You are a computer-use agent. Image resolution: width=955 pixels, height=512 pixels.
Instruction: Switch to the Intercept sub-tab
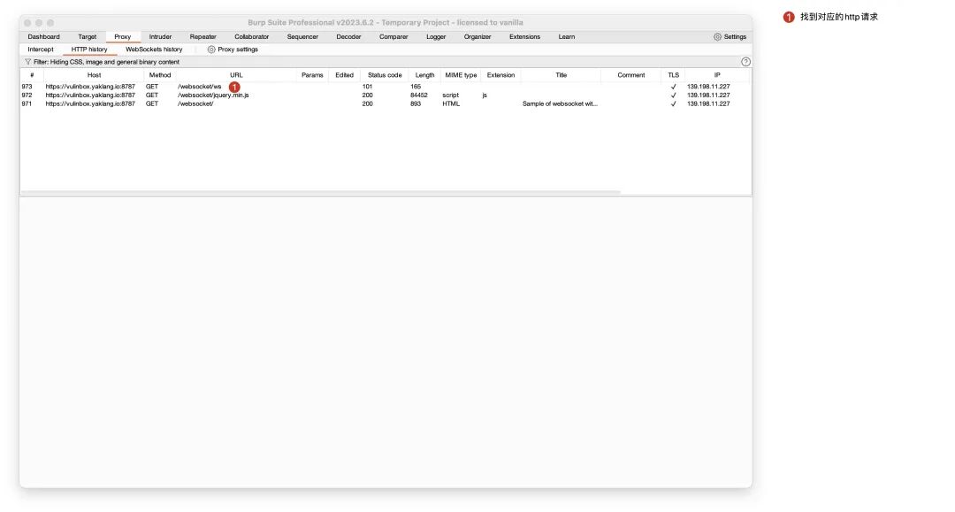(41, 50)
